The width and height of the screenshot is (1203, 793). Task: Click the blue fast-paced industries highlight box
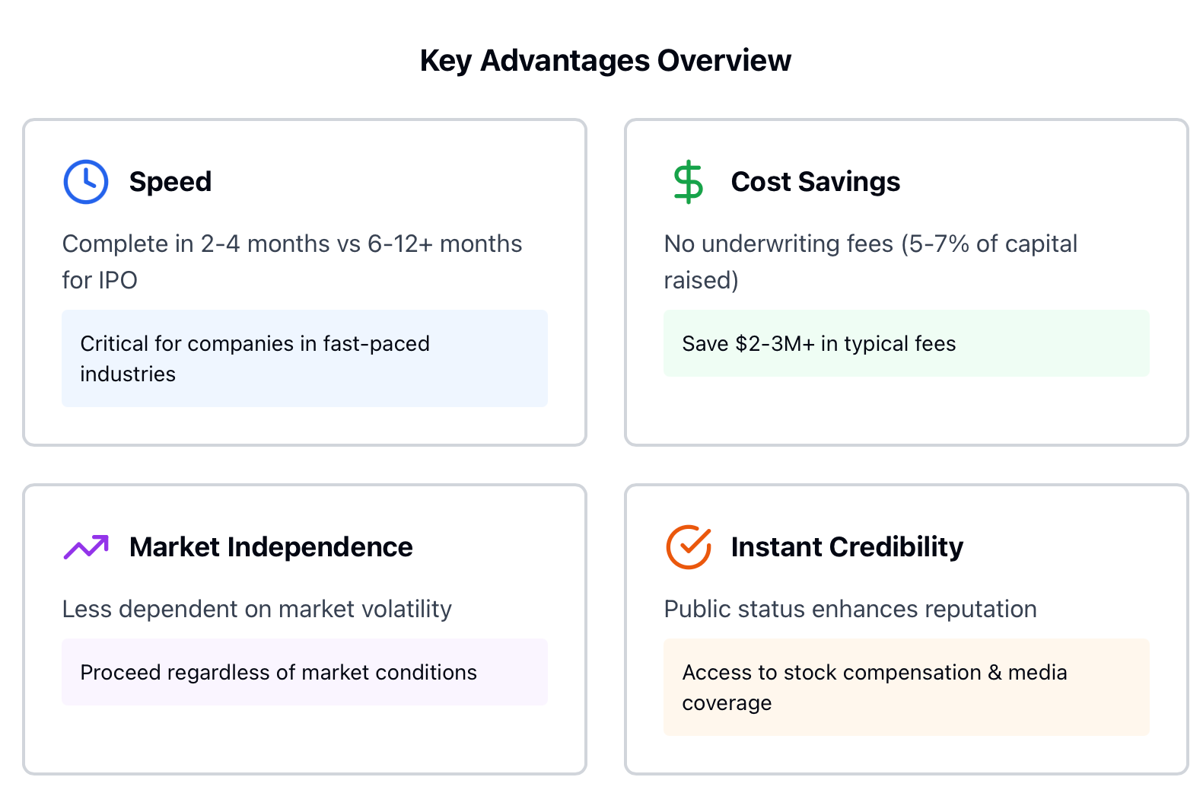pos(304,358)
